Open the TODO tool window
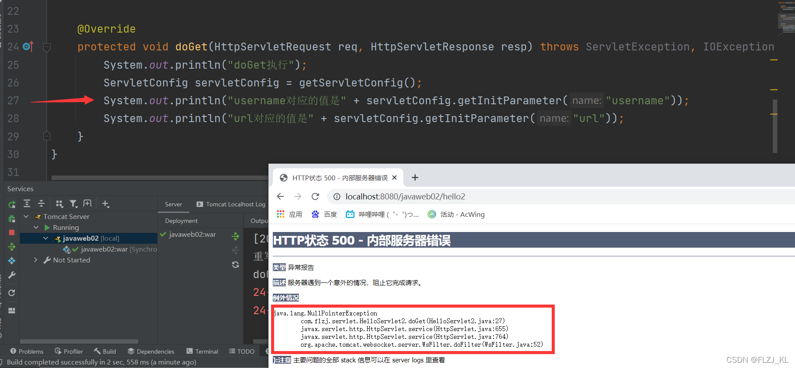Screen dimensions: 795x368 (242, 351)
